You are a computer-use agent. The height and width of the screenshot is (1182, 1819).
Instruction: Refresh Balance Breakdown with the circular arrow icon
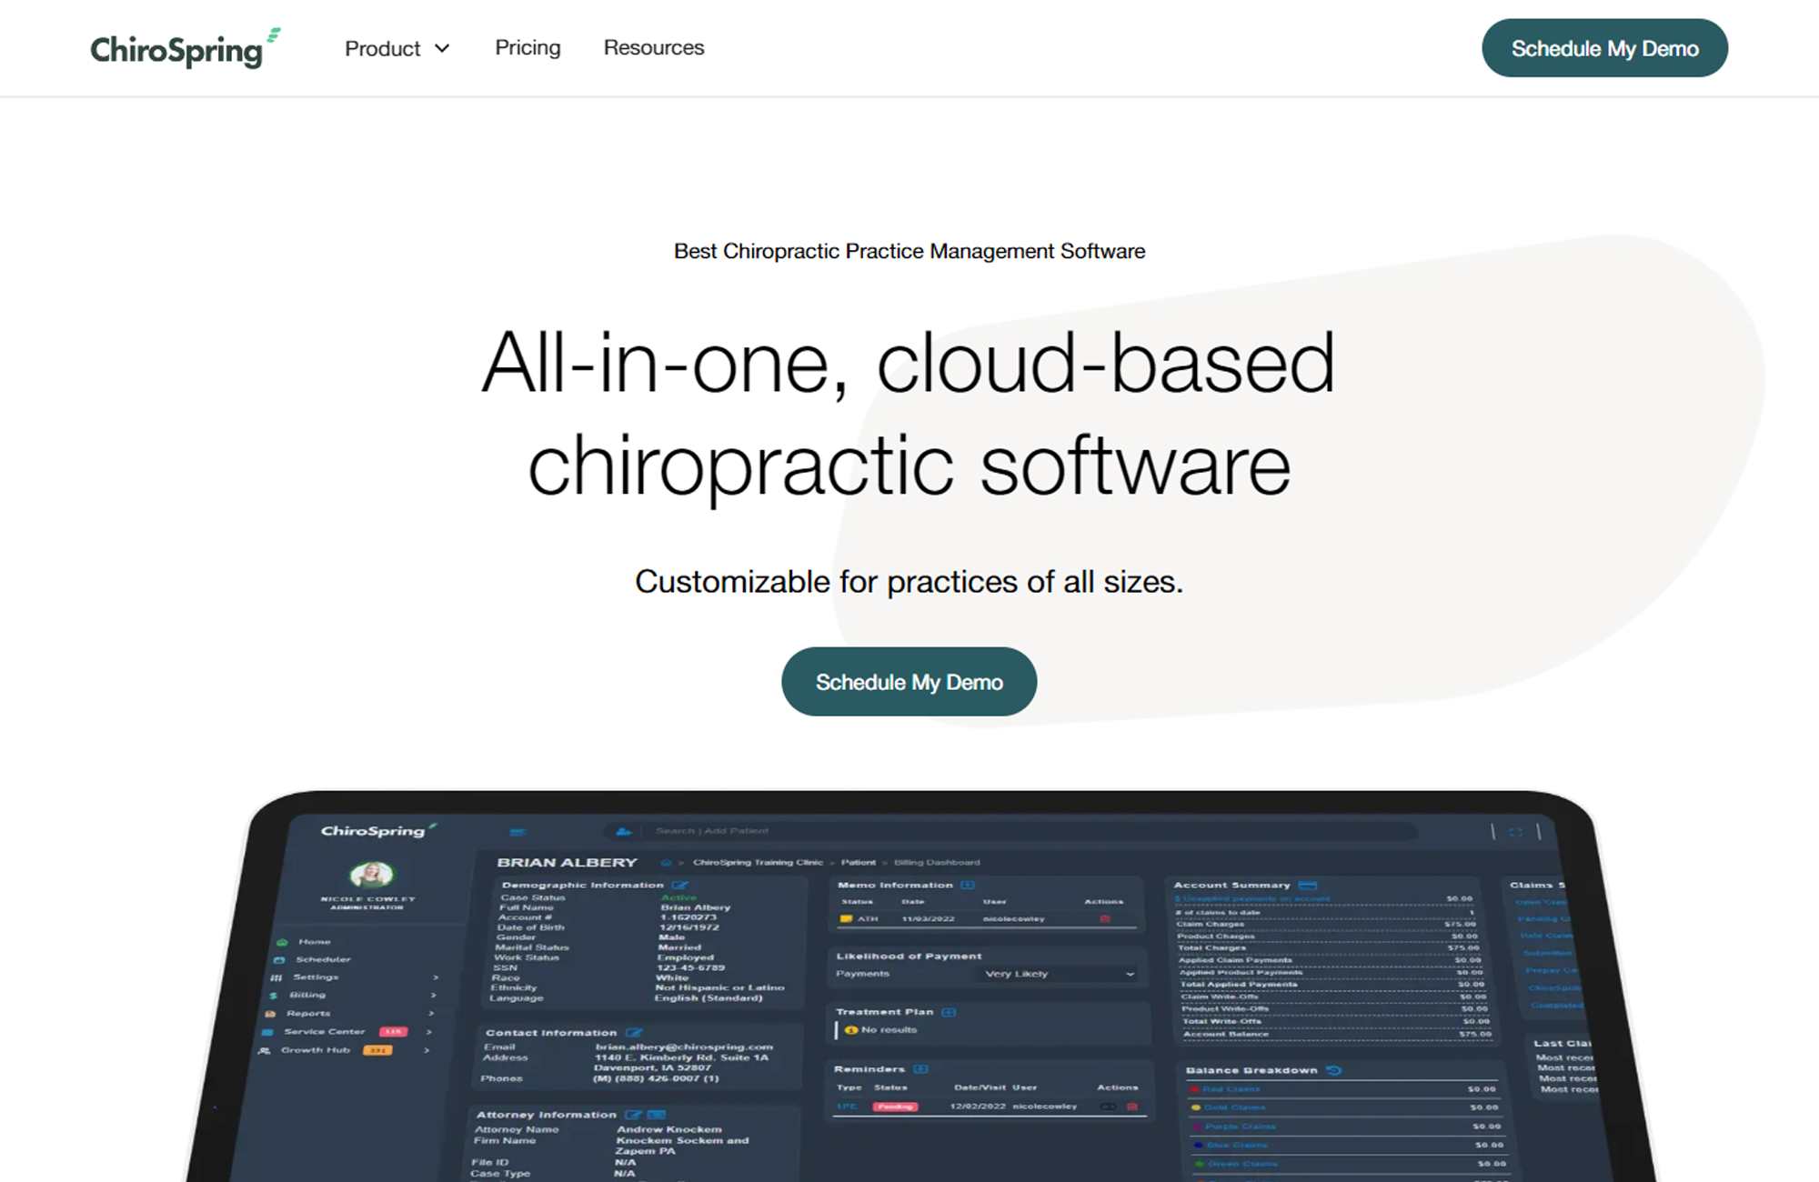point(1334,1070)
